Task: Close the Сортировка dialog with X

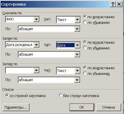Action: (x=119, y=4)
